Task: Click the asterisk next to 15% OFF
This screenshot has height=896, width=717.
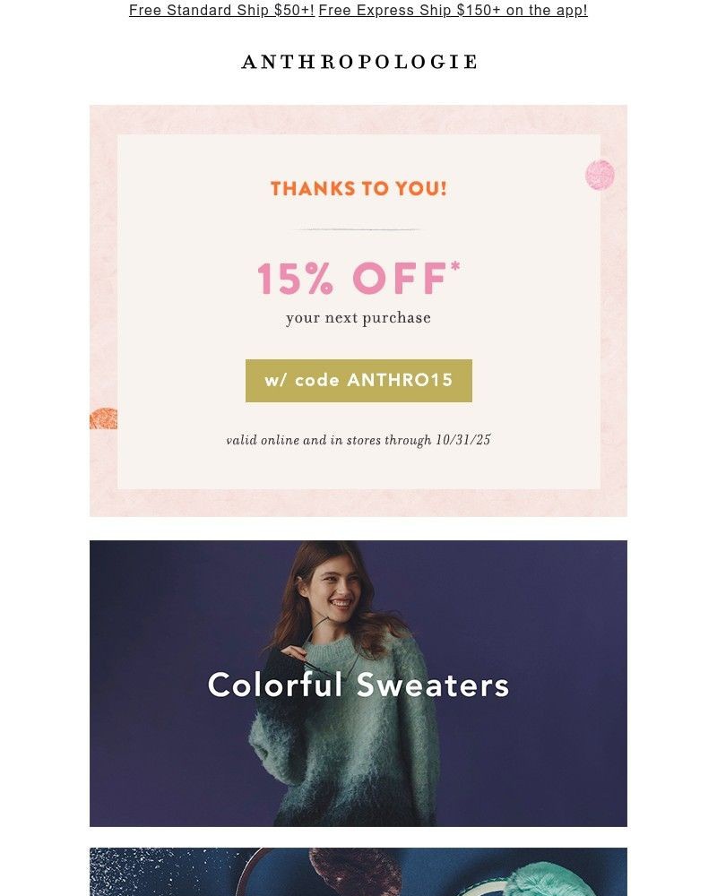Action: [456, 266]
